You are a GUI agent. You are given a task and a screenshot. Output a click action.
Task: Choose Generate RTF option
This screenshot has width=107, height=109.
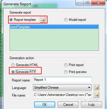point(13,72)
